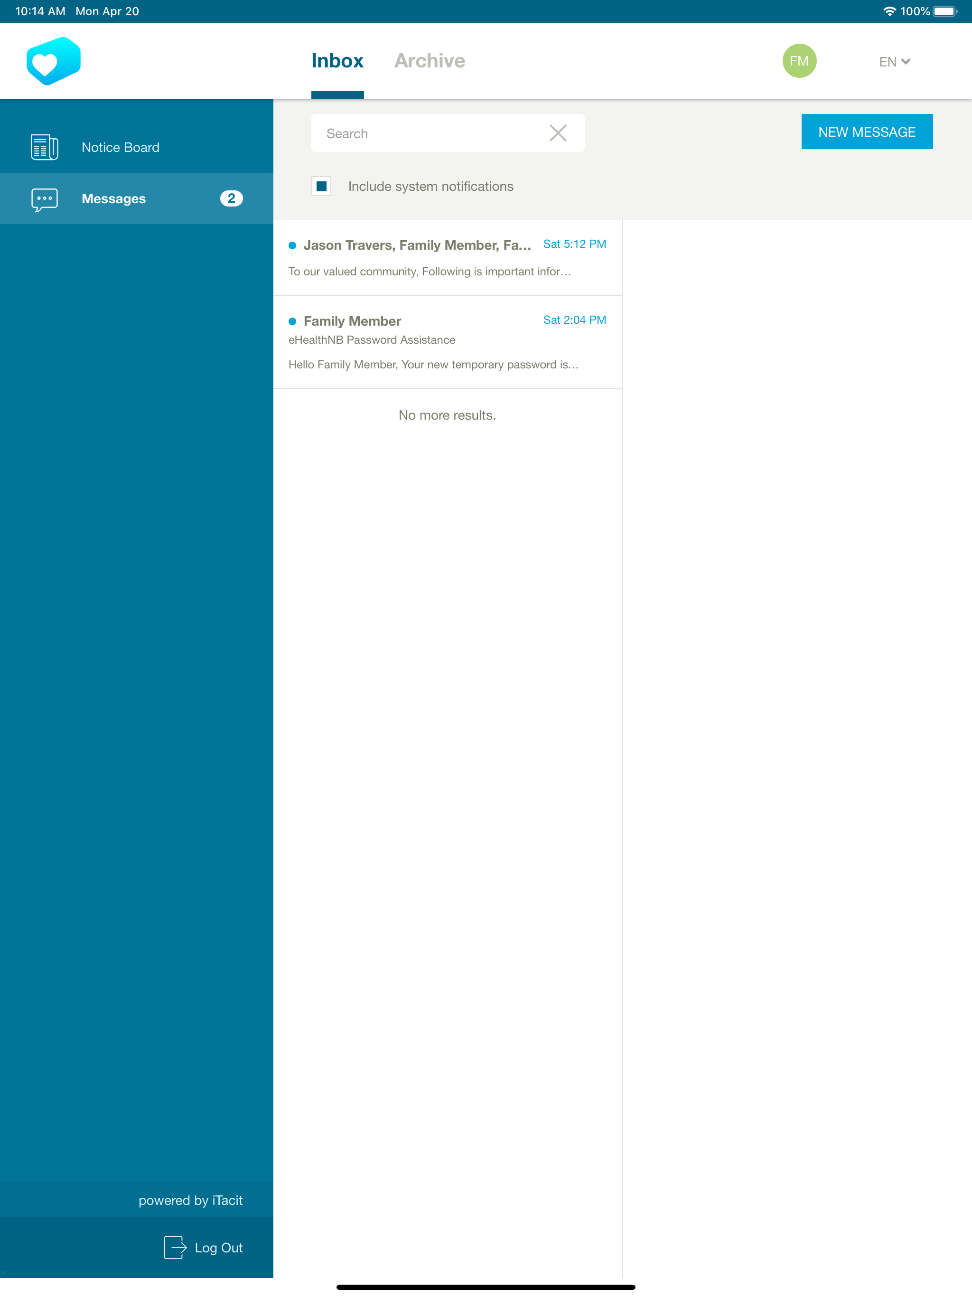Tap unread dot beside Jason Travers message
The width and height of the screenshot is (972, 1297).
(292, 245)
